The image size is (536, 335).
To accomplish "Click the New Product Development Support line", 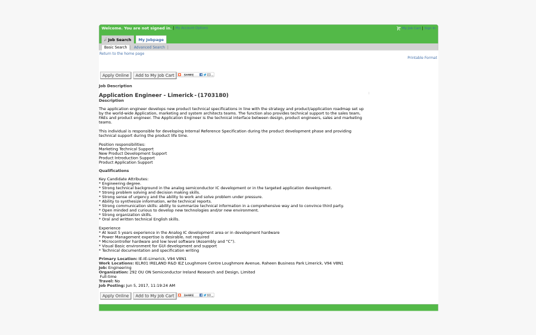I will (133, 154).
